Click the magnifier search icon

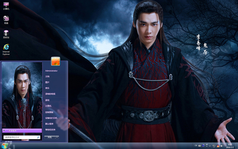pos(38,137)
